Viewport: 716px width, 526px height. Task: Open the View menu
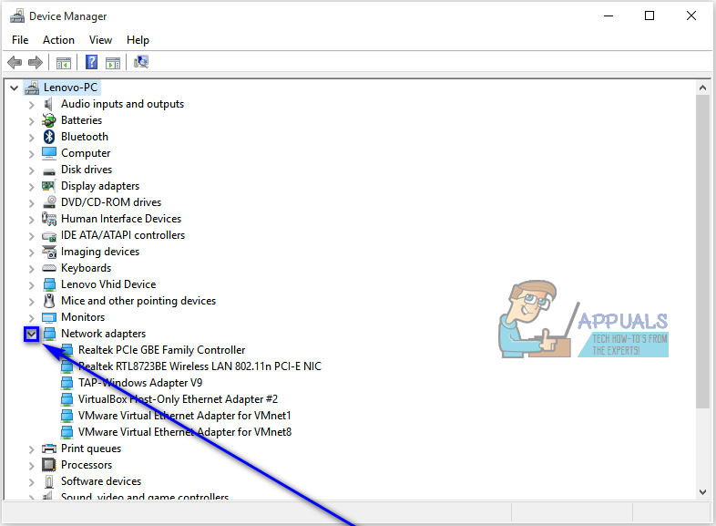(x=100, y=40)
